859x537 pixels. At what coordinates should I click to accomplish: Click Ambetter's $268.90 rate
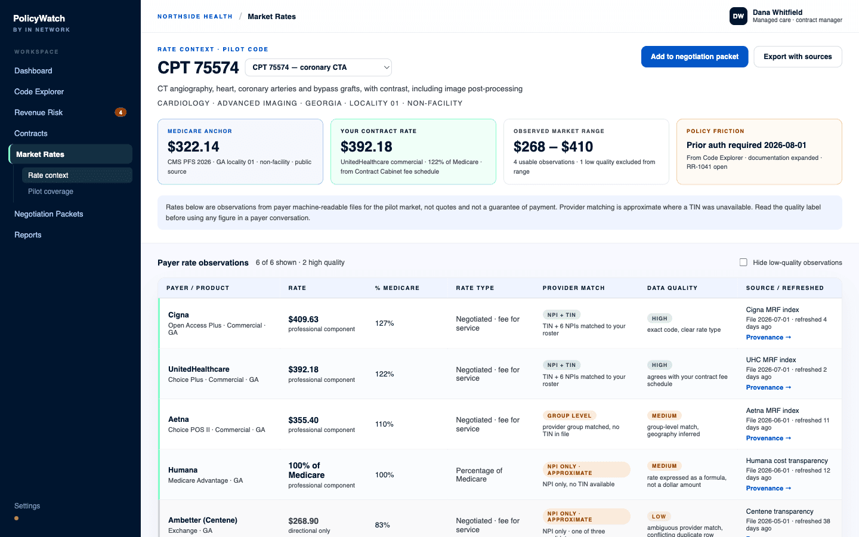coord(304,521)
